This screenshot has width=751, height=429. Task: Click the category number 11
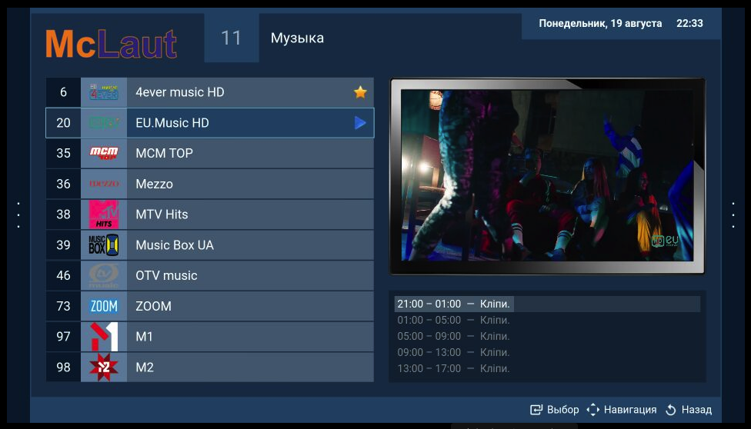coord(231,38)
